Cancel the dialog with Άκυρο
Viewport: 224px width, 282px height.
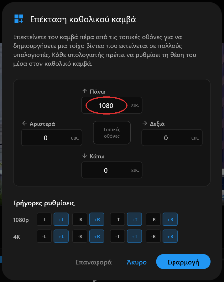tap(137, 262)
